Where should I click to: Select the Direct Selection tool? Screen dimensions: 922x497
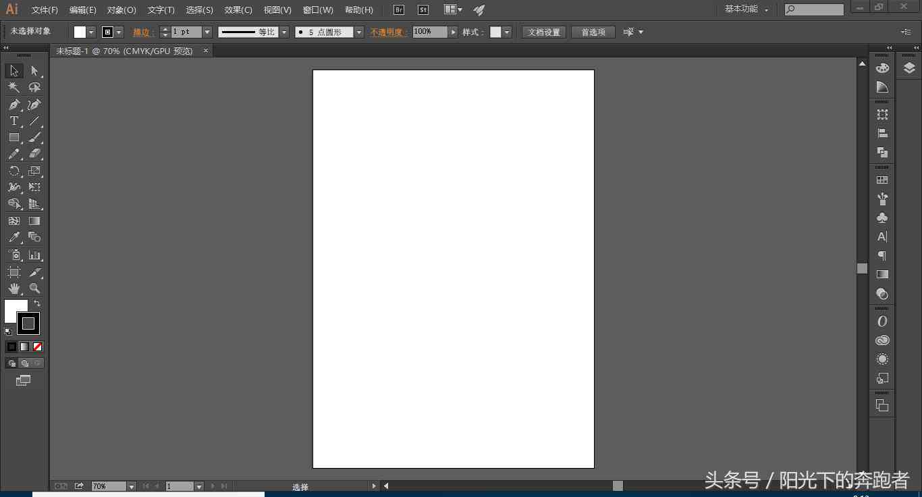34,71
